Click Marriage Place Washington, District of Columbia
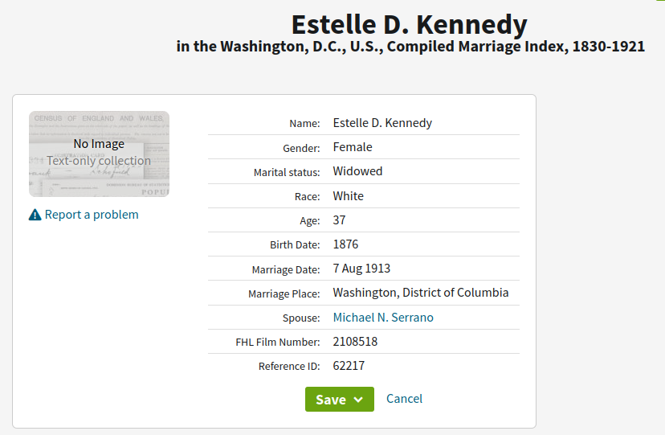The image size is (665, 435). (420, 293)
